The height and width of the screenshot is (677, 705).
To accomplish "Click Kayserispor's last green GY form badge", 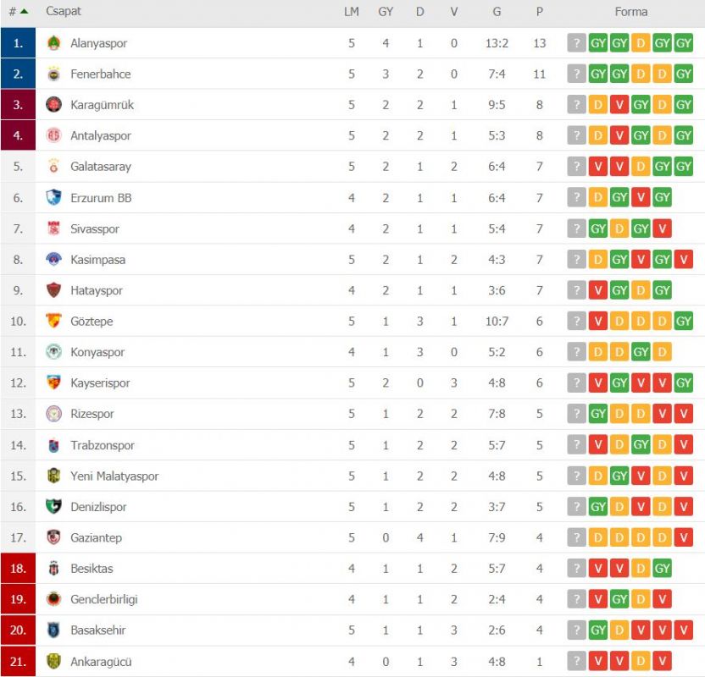I will coord(683,383).
